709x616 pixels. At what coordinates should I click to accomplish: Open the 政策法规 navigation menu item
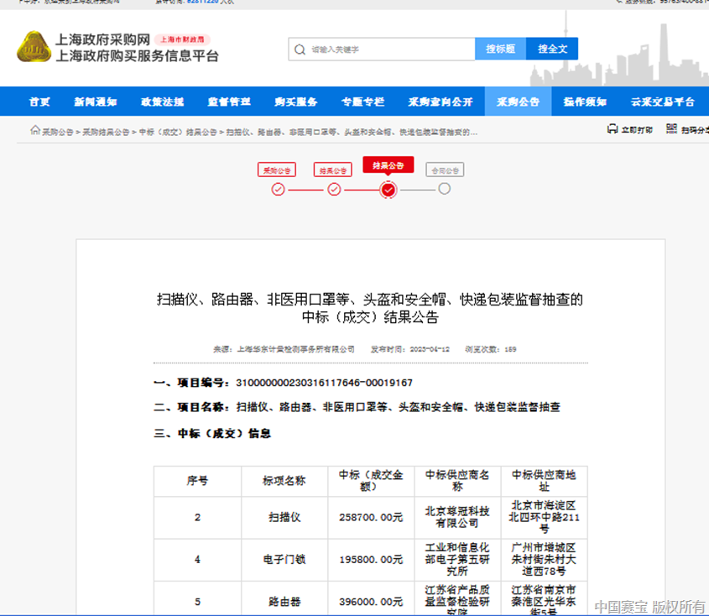pyautogui.click(x=162, y=102)
